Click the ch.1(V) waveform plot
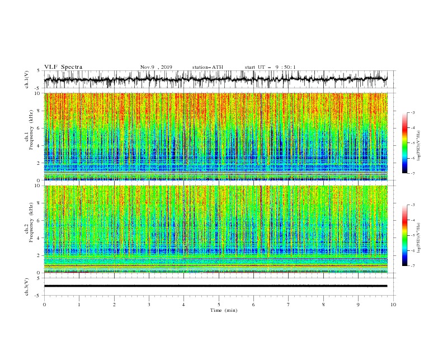The image size is (443, 342). pos(220,79)
